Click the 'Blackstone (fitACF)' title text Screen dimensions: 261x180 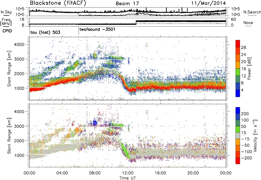(58, 3)
